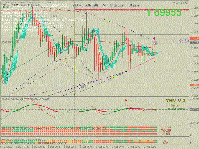The width and height of the screenshot is (199, 149).
Task: Click the 1.70250 price axis value
Action: (x=195, y=16)
